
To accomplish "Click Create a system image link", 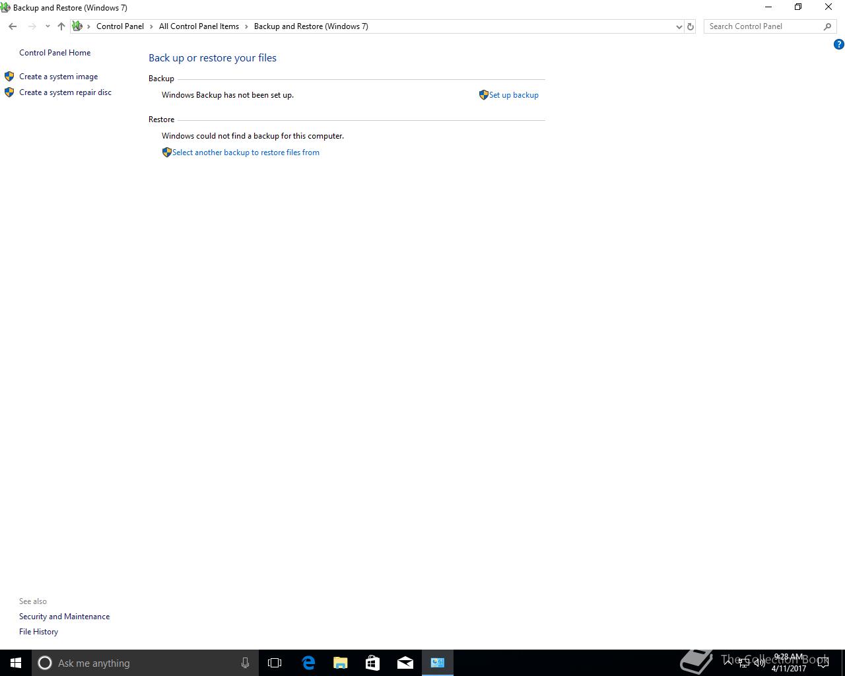I will (58, 77).
